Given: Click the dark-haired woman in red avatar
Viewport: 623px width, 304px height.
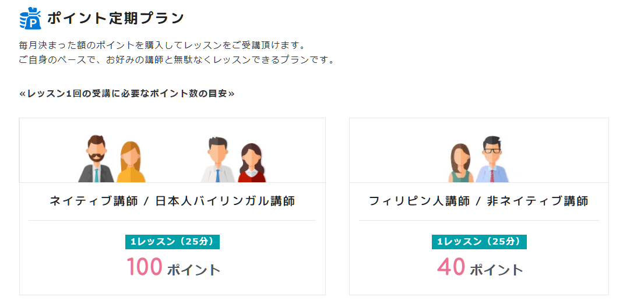Looking at the screenshot, I should tap(252, 163).
